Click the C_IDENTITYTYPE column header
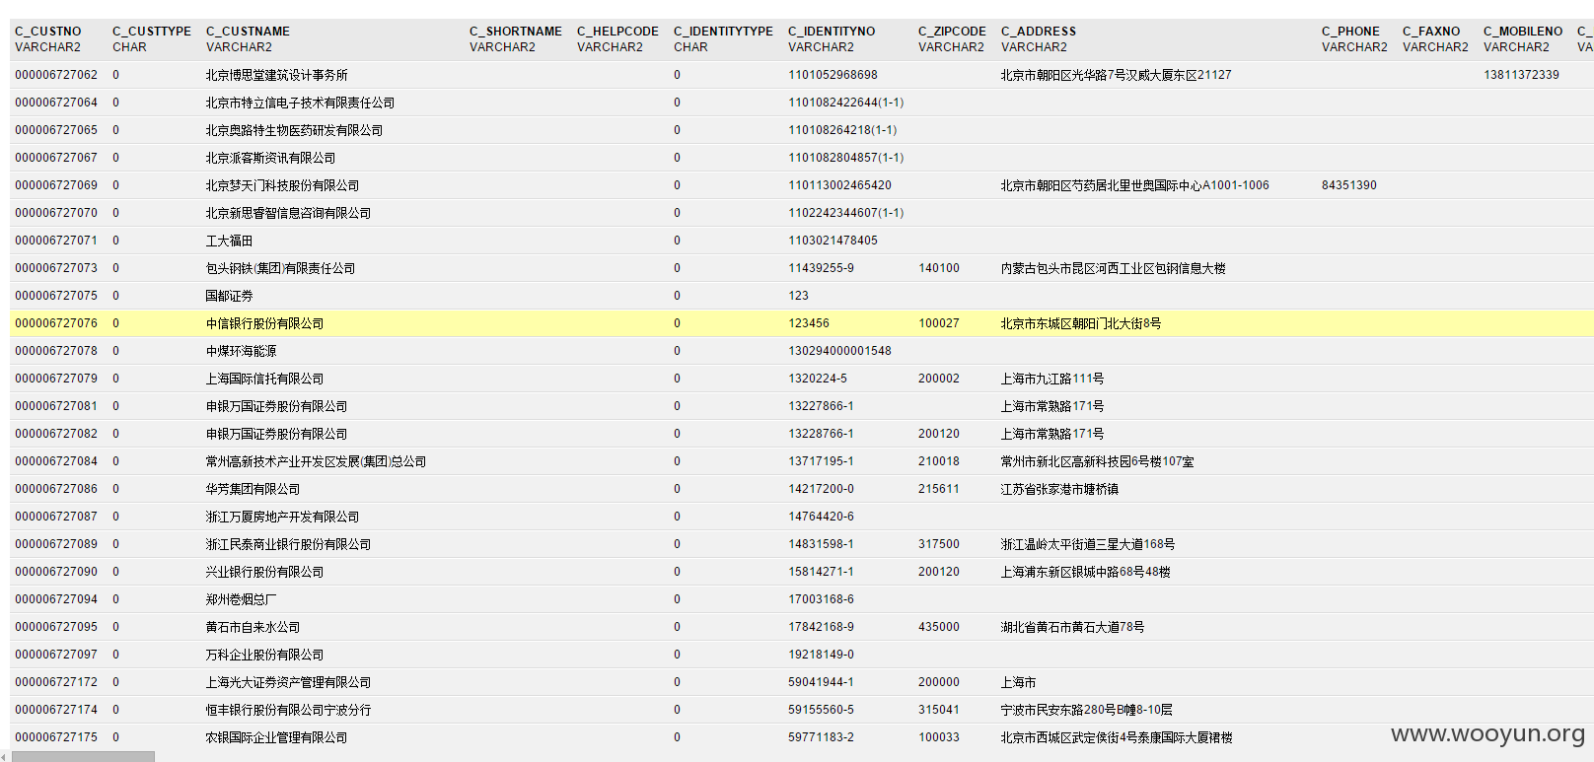This screenshot has height=762, width=1594. [x=723, y=32]
